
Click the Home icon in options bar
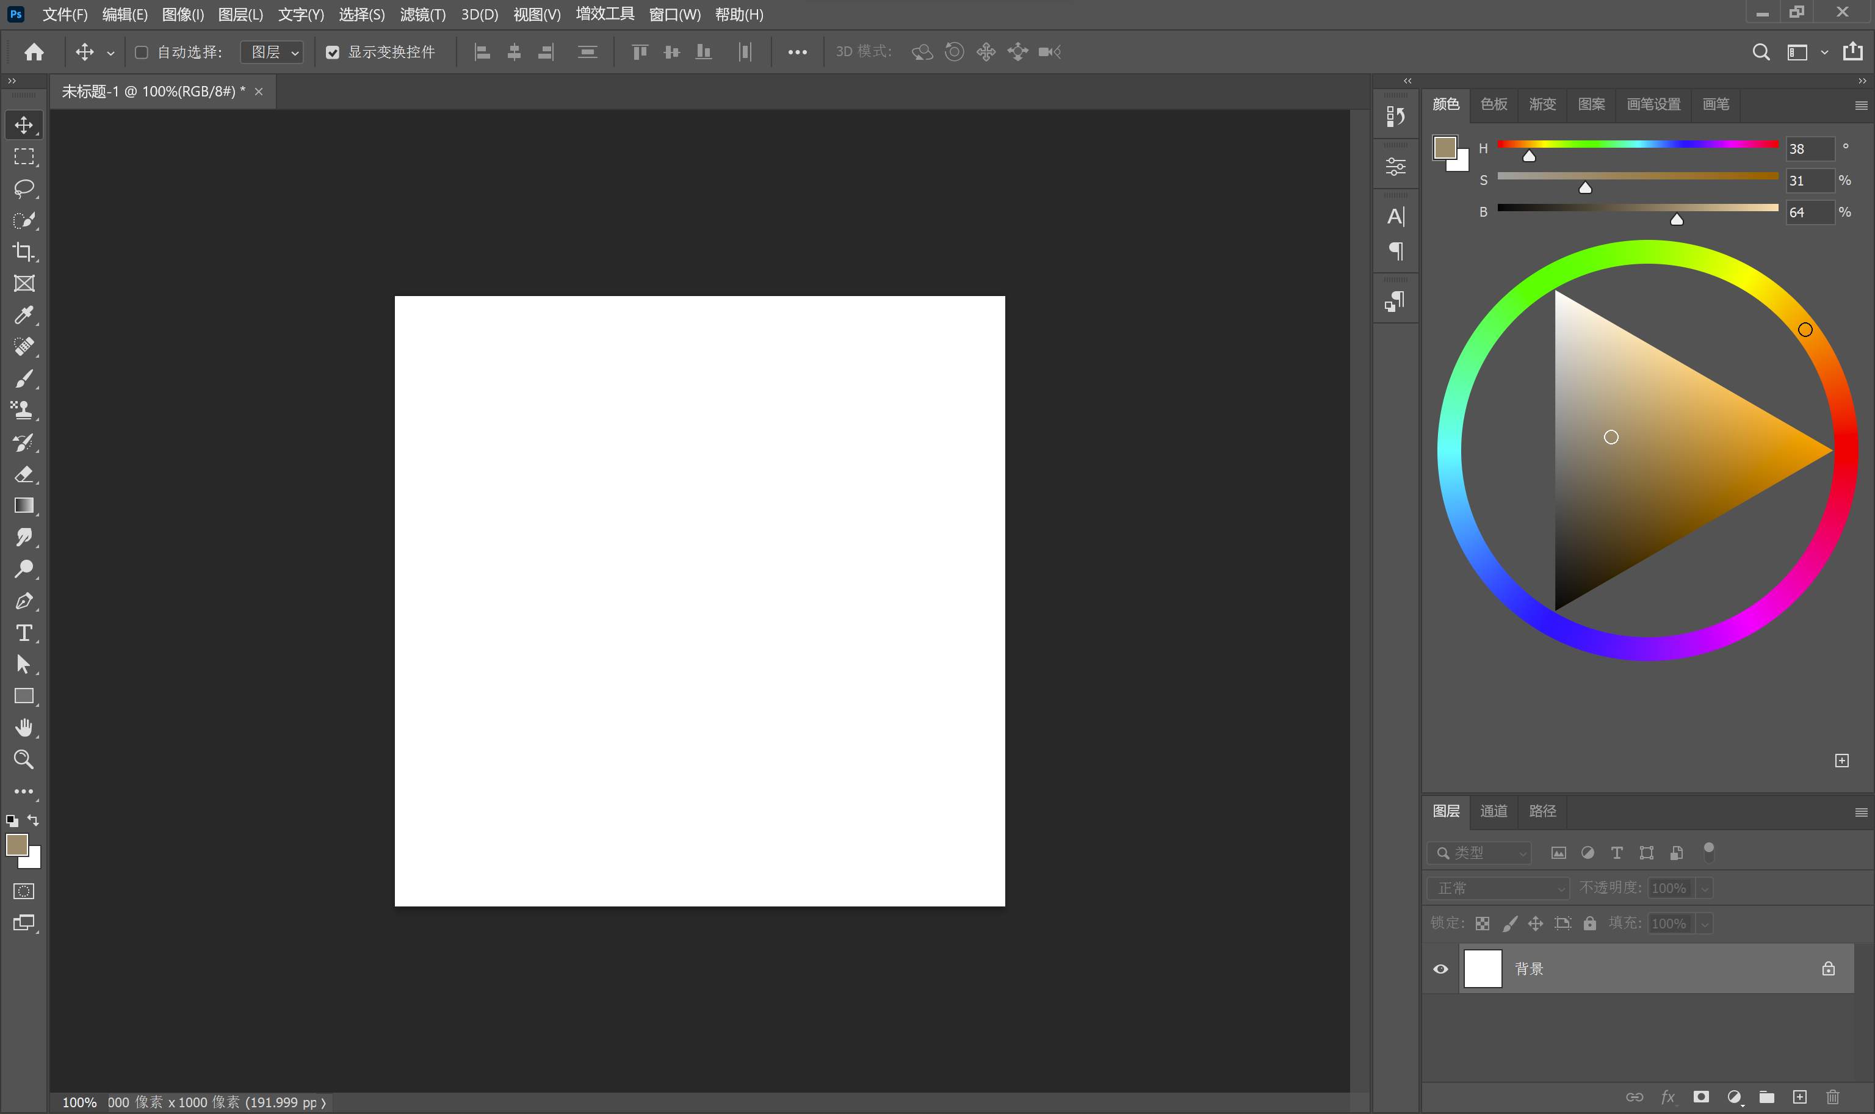[x=34, y=52]
